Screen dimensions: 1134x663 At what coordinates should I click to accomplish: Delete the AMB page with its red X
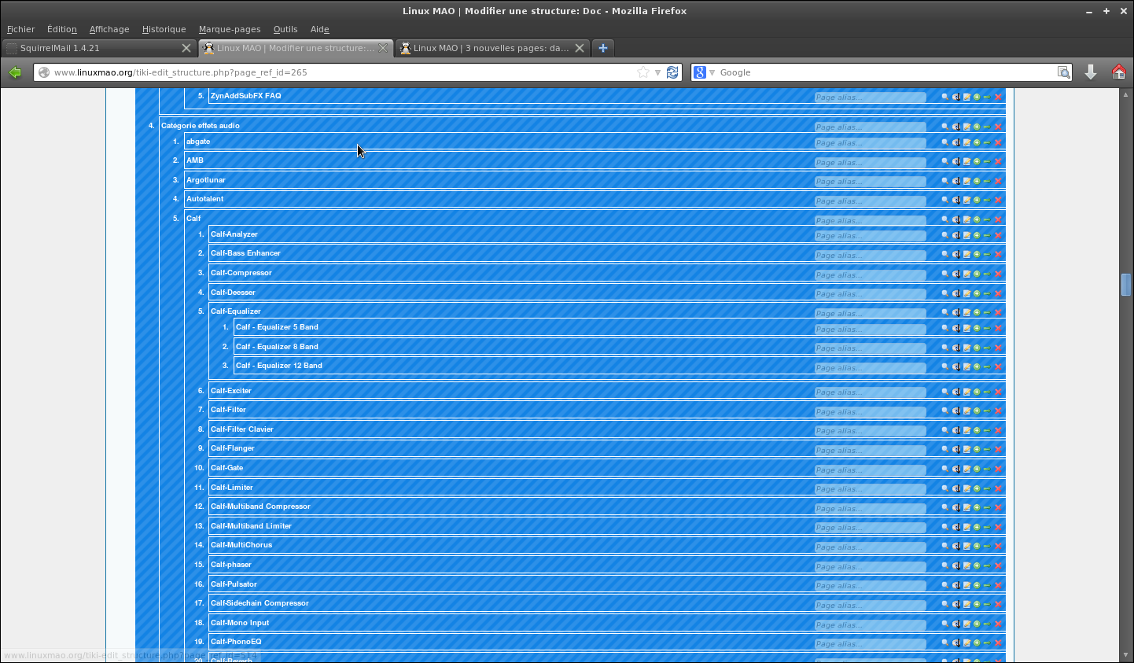click(998, 161)
